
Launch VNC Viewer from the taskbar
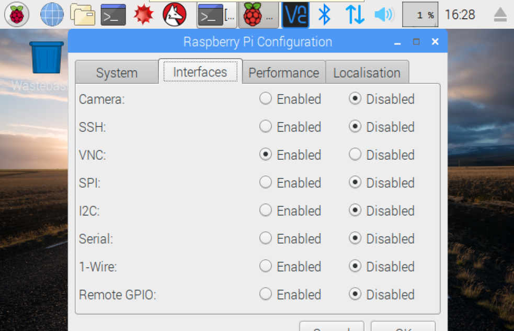point(294,14)
